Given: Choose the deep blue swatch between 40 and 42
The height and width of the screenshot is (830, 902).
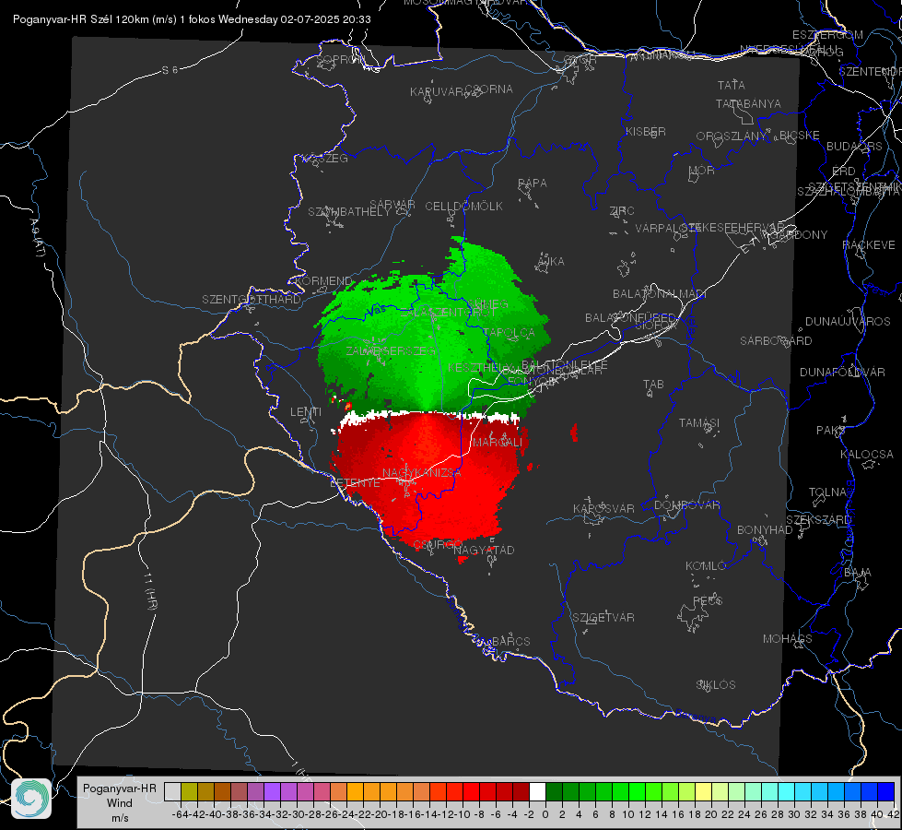Looking at the screenshot, I should coord(885,791).
